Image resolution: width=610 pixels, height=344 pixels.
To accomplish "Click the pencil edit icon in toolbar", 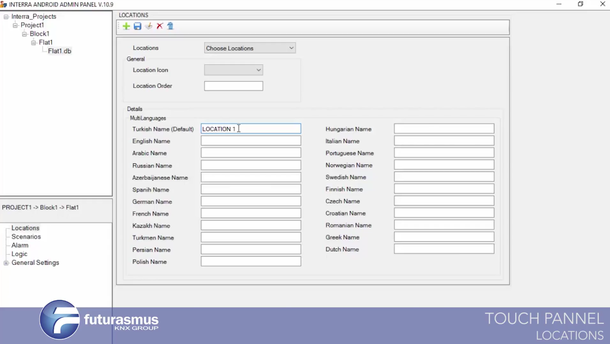I will point(148,26).
